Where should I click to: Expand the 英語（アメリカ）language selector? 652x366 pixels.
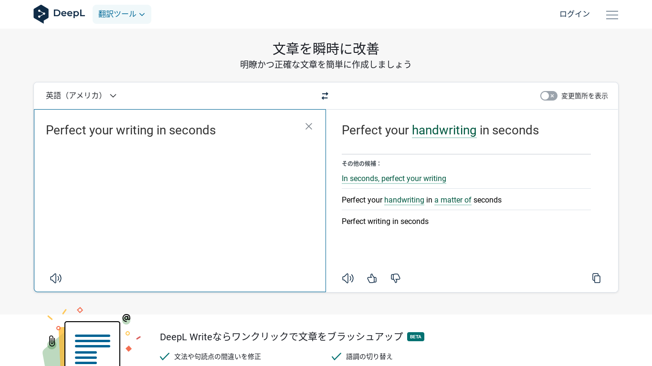81,96
